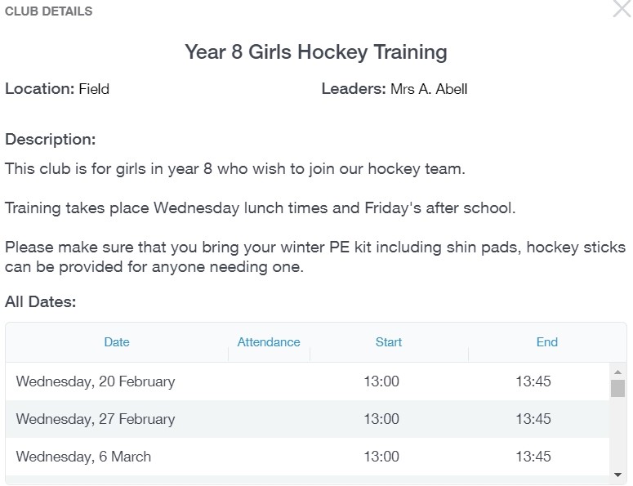The image size is (633, 486).
Task: Click the All Dates heading
Action: click(41, 302)
